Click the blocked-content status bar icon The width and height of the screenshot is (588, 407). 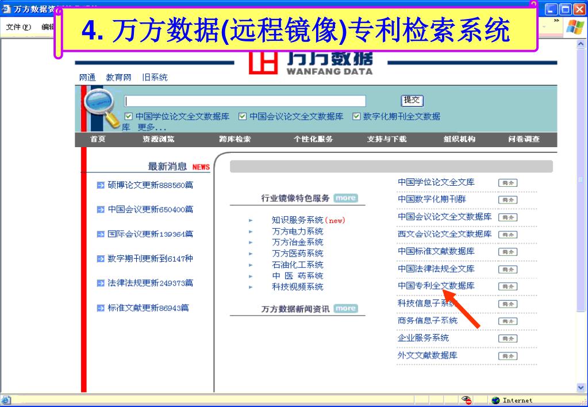point(467,400)
